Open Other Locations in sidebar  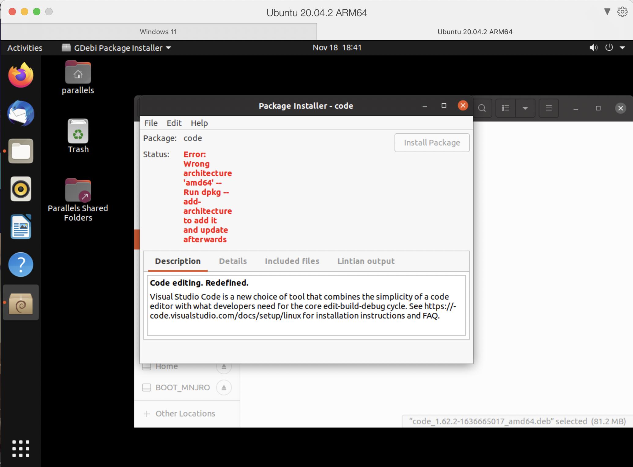185,414
